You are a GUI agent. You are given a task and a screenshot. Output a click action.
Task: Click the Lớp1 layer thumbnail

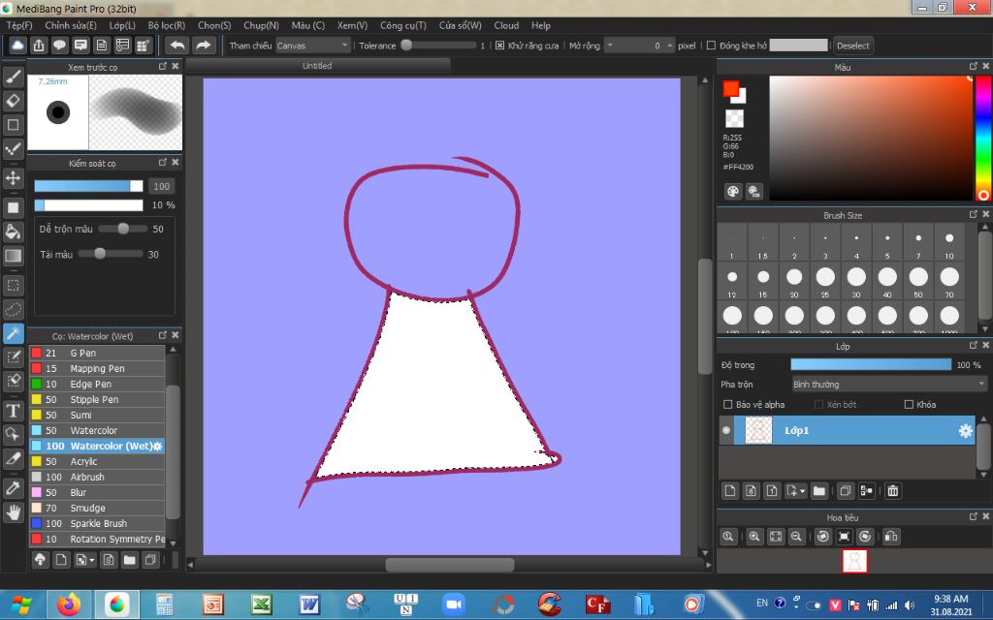pos(758,431)
